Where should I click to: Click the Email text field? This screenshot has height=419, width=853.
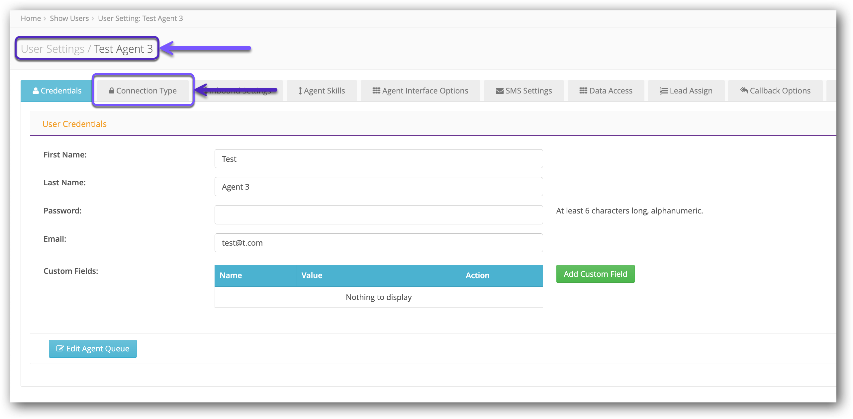pos(378,243)
